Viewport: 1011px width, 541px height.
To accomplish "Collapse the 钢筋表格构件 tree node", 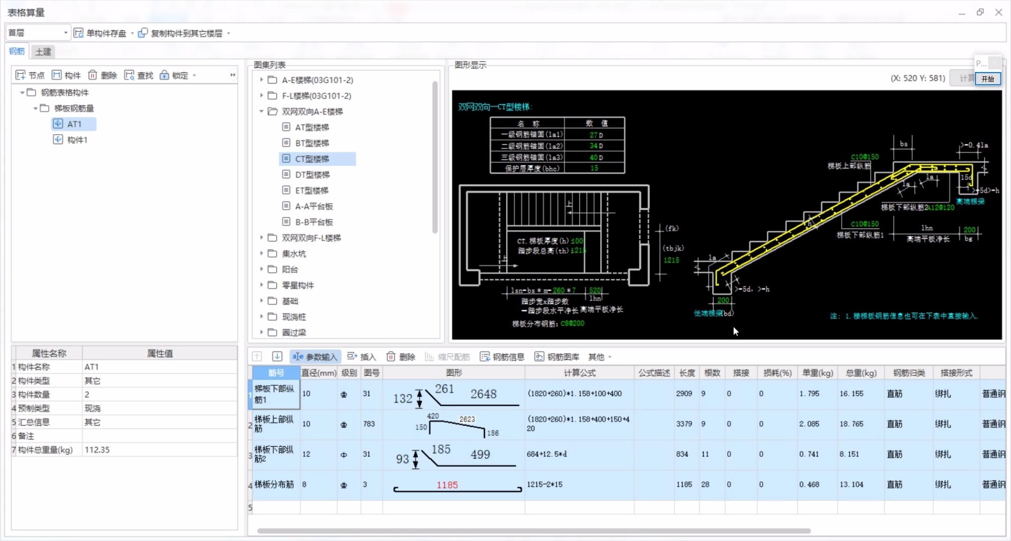I will [x=22, y=93].
